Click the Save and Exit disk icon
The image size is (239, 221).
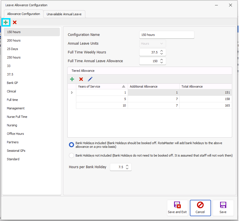coord(177,205)
